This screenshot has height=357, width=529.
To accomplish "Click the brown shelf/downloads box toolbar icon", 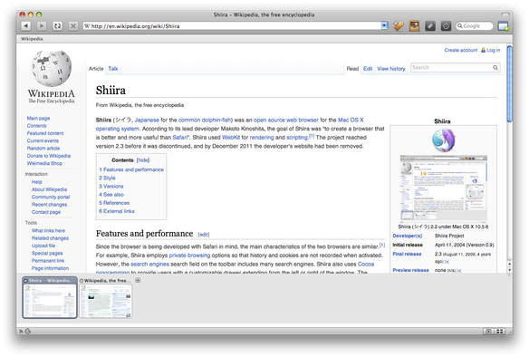I will coord(414,26).
